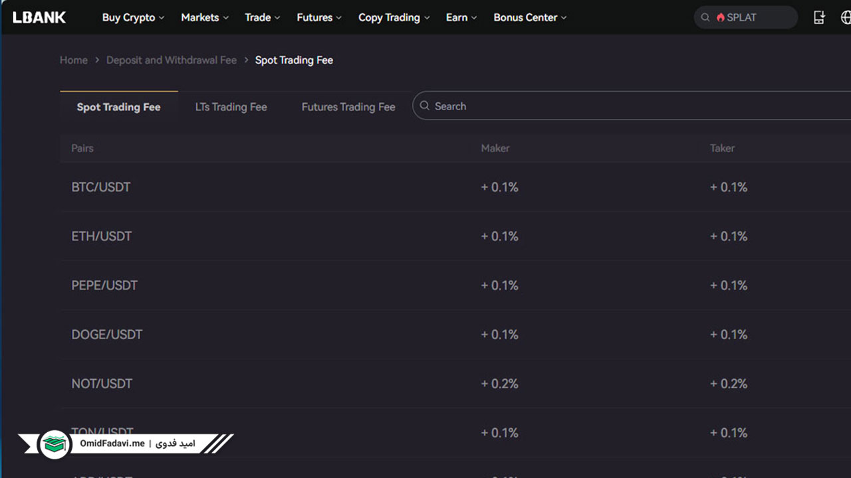Click DOGE/USDT taker fee value

pos(729,335)
